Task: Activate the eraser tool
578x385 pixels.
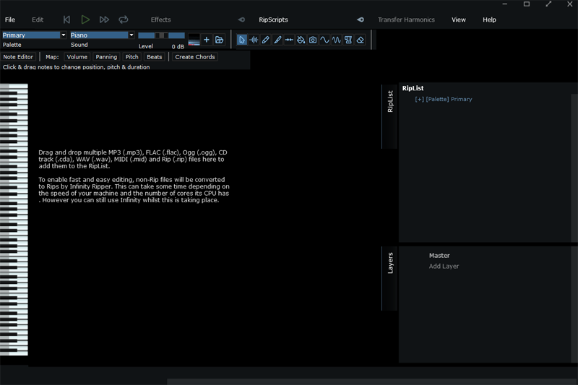Action: click(361, 40)
